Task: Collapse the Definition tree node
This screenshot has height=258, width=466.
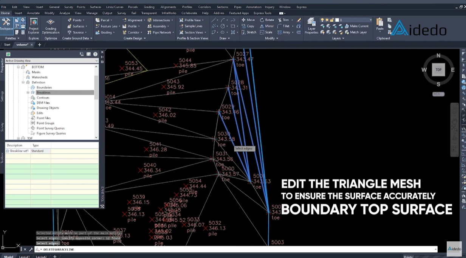Action: coord(23,82)
